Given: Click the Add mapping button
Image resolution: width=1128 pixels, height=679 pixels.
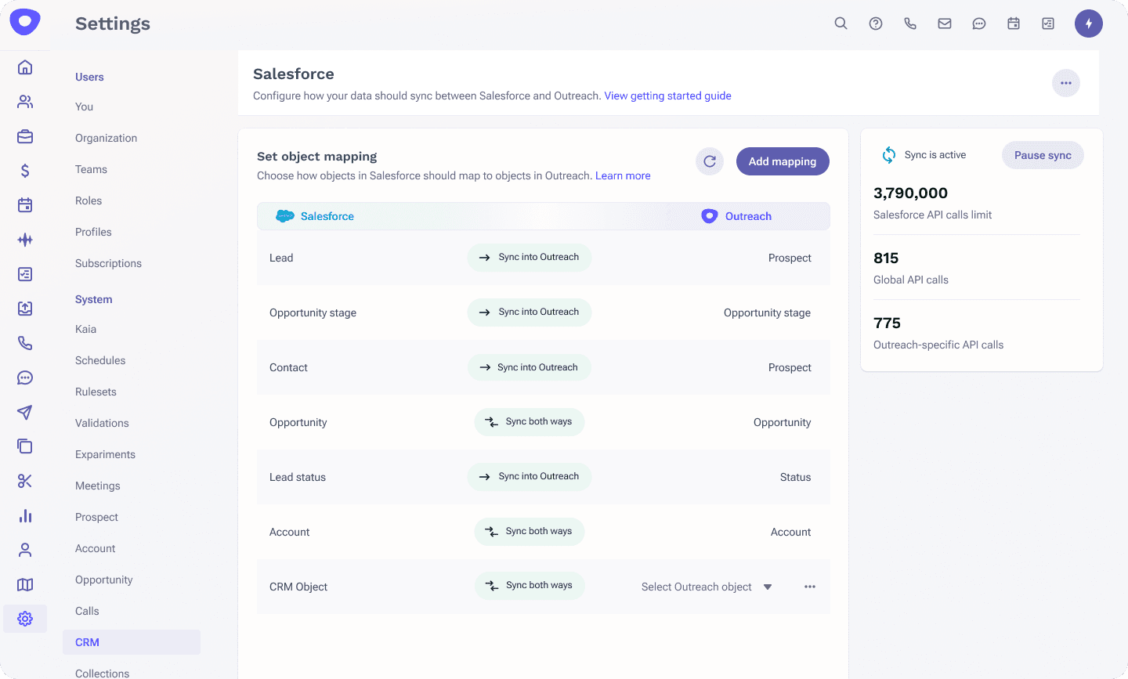Looking at the screenshot, I should 783,161.
